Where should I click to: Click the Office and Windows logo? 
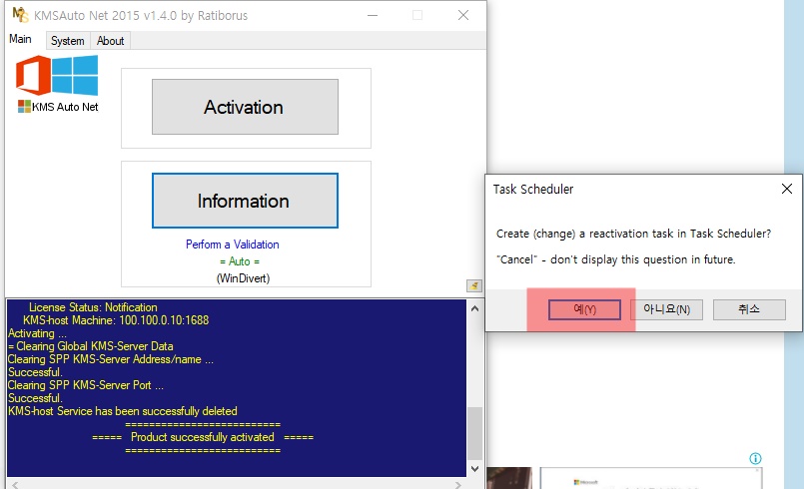[57, 76]
